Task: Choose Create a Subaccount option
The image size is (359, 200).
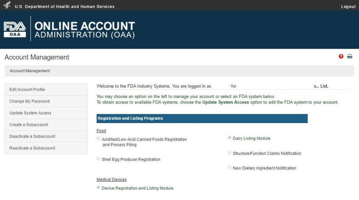Action: pos(46,125)
